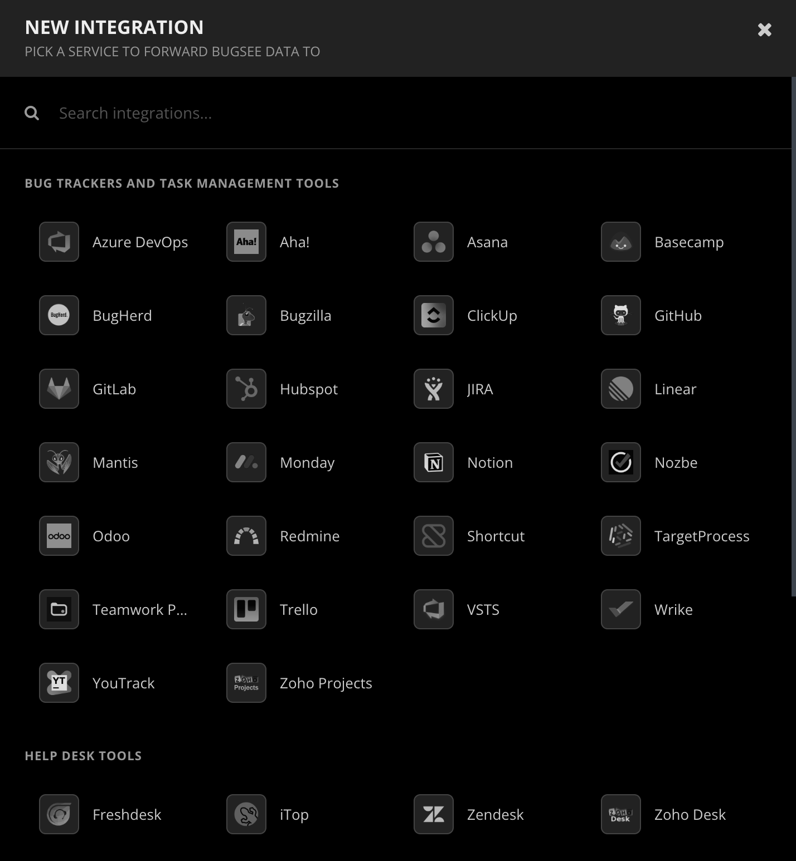Choose the GitHub octocat icon
Viewport: 796px width, 861px height.
621,315
